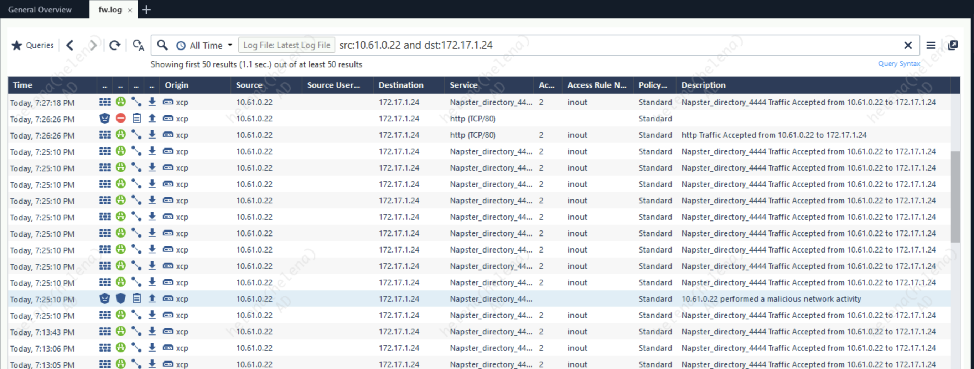
Task: Add a new tab with plus button
Action: pyautogui.click(x=146, y=10)
